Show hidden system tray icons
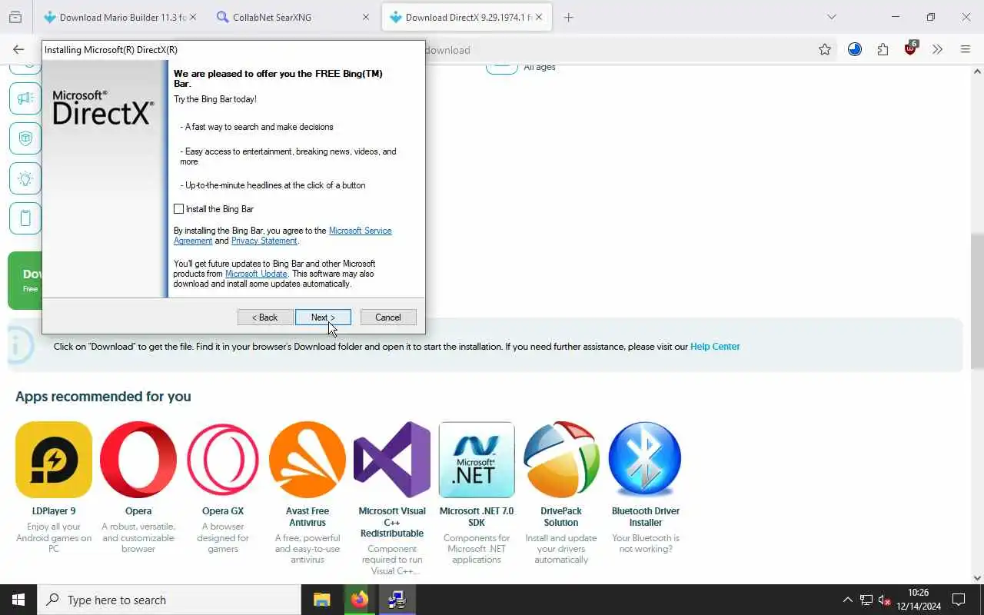This screenshot has width=984, height=615. point(847,600)
